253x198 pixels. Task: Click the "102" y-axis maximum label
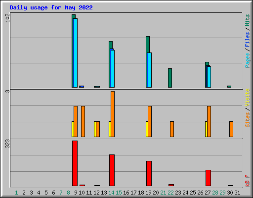point(7,18)
